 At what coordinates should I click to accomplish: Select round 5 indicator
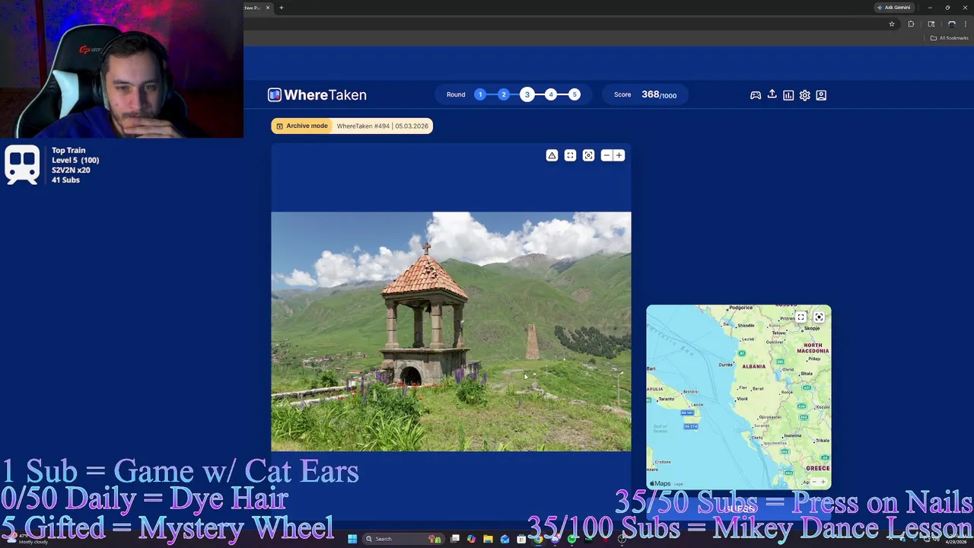tap(575, 94)
